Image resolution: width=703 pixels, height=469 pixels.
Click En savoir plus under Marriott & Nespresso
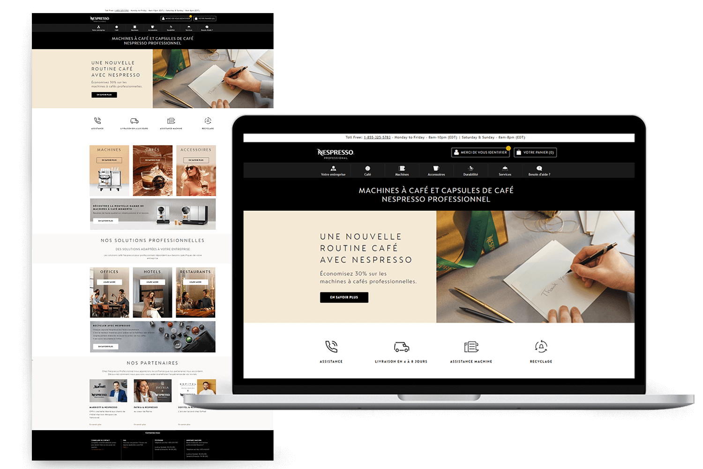pos(95,424)
